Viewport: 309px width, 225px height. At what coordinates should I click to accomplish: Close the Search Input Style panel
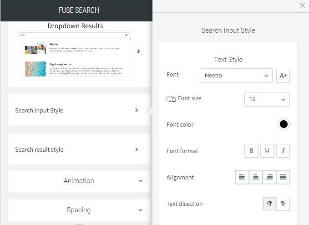302,6
